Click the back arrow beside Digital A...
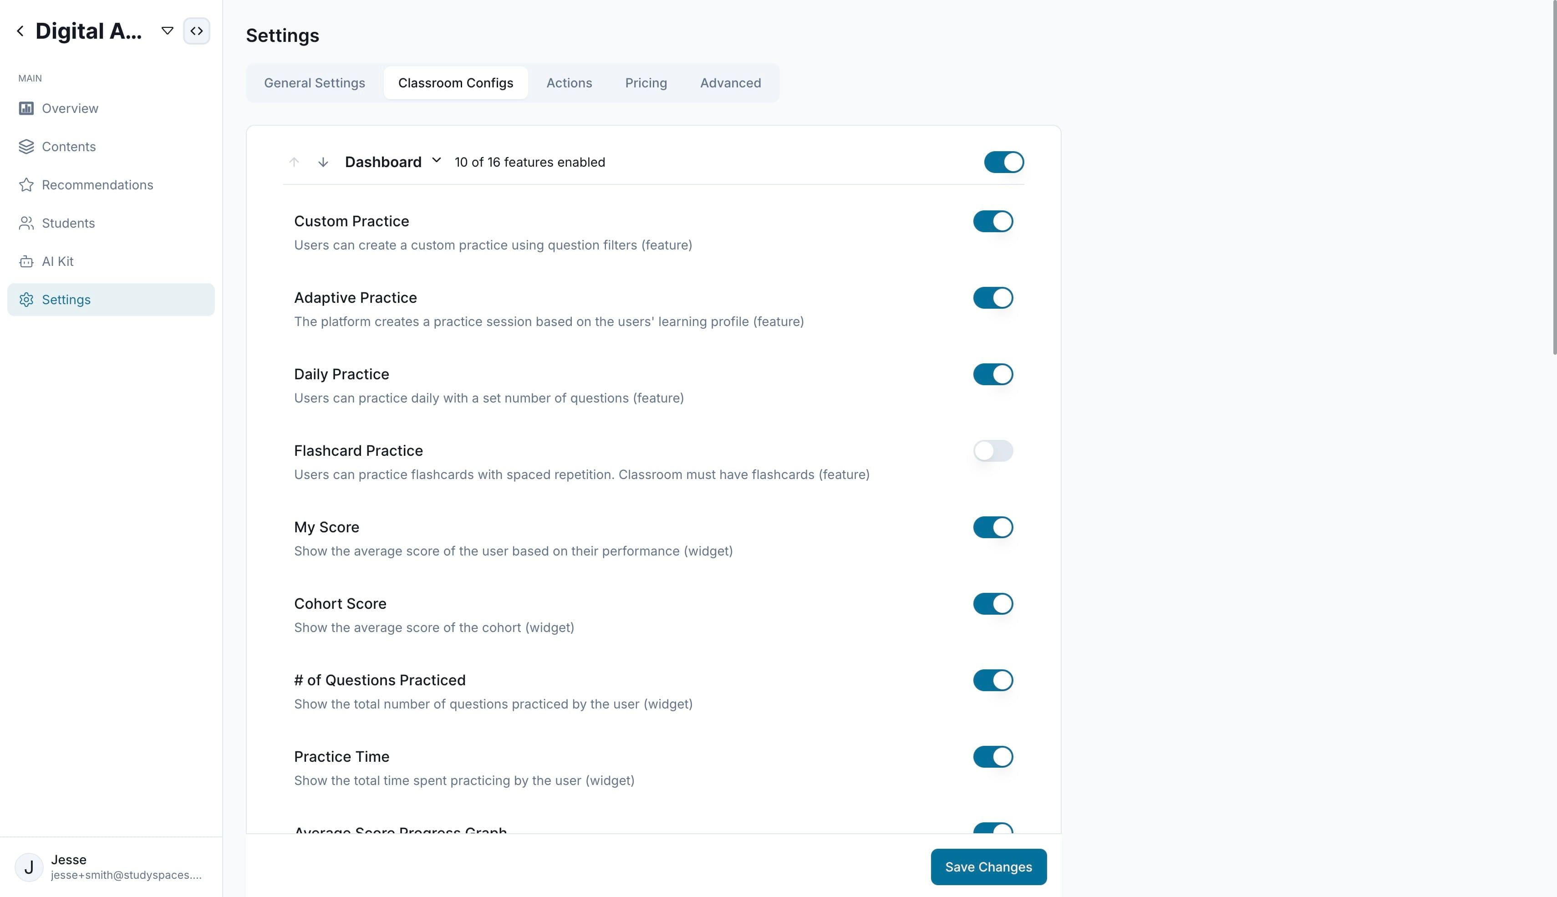This screenshot has width=1557, height=897. (20, 31)
